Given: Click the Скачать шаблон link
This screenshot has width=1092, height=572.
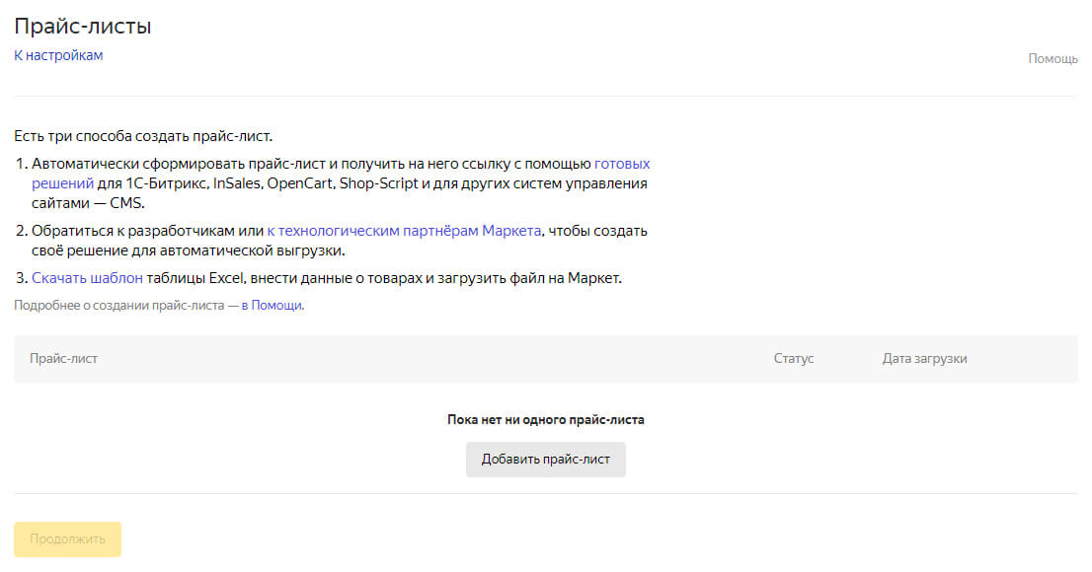Looking at the screenshot, I should click(x=87, y=278).
